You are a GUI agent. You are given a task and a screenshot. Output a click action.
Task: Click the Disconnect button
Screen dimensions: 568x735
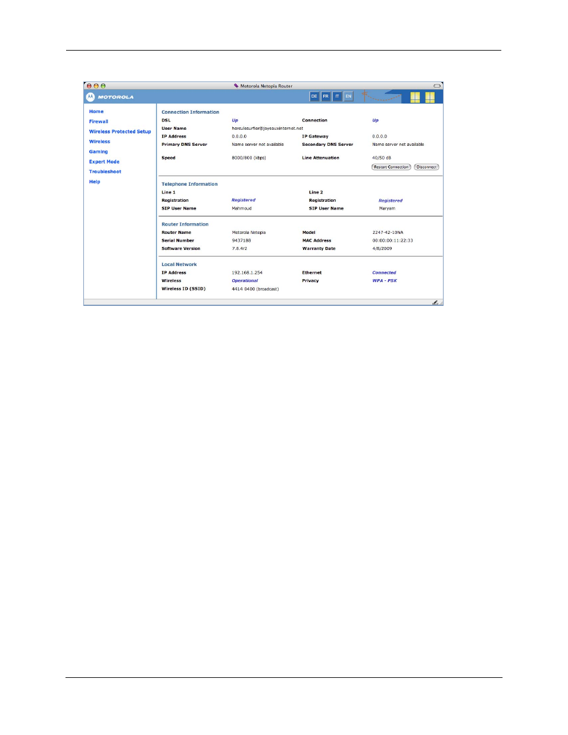[426, 167]
